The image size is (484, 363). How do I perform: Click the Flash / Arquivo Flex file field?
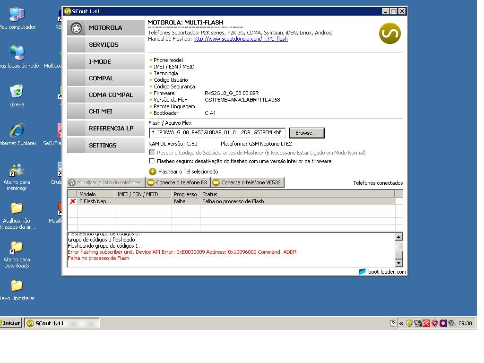(x=216, y=133)
